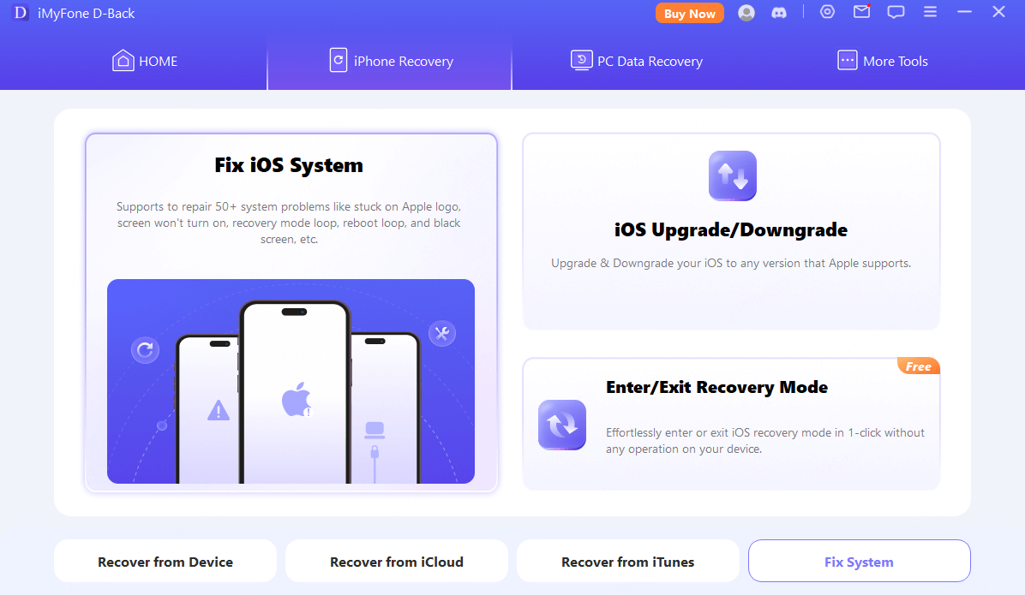Viewport: 1025px width, 595px height.
Task: Click the circular target settings icon
Action: (x=827, y=12)
